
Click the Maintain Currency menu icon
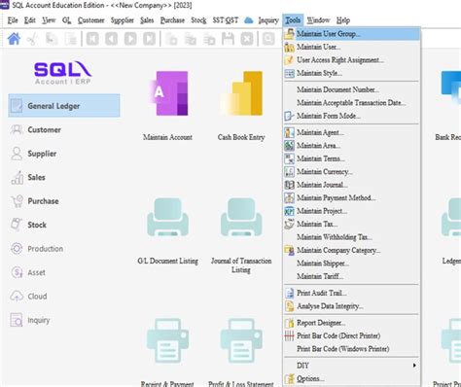coord(289,172)
